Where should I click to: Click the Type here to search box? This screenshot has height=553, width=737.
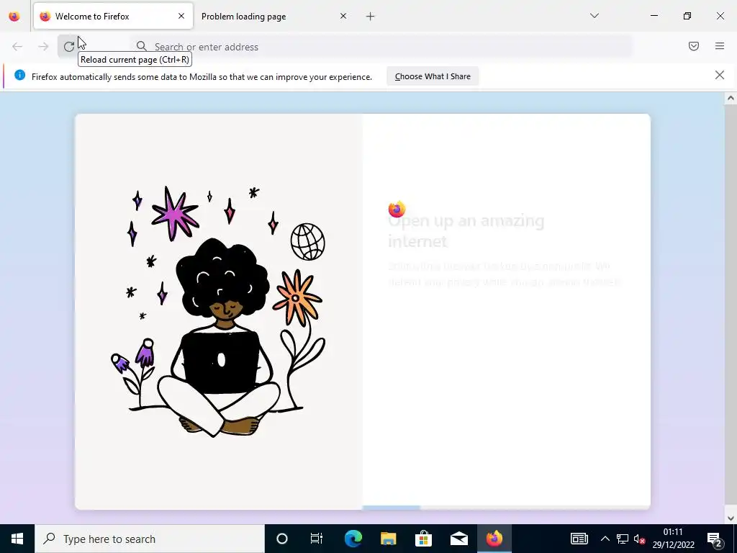point(150,539)
